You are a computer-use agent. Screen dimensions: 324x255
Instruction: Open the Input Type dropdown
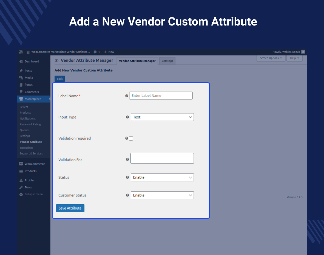click(x=162, y=117)
